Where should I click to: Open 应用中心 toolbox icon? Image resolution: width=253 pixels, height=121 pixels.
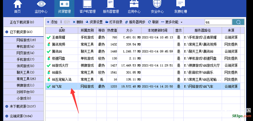(134, 4)
